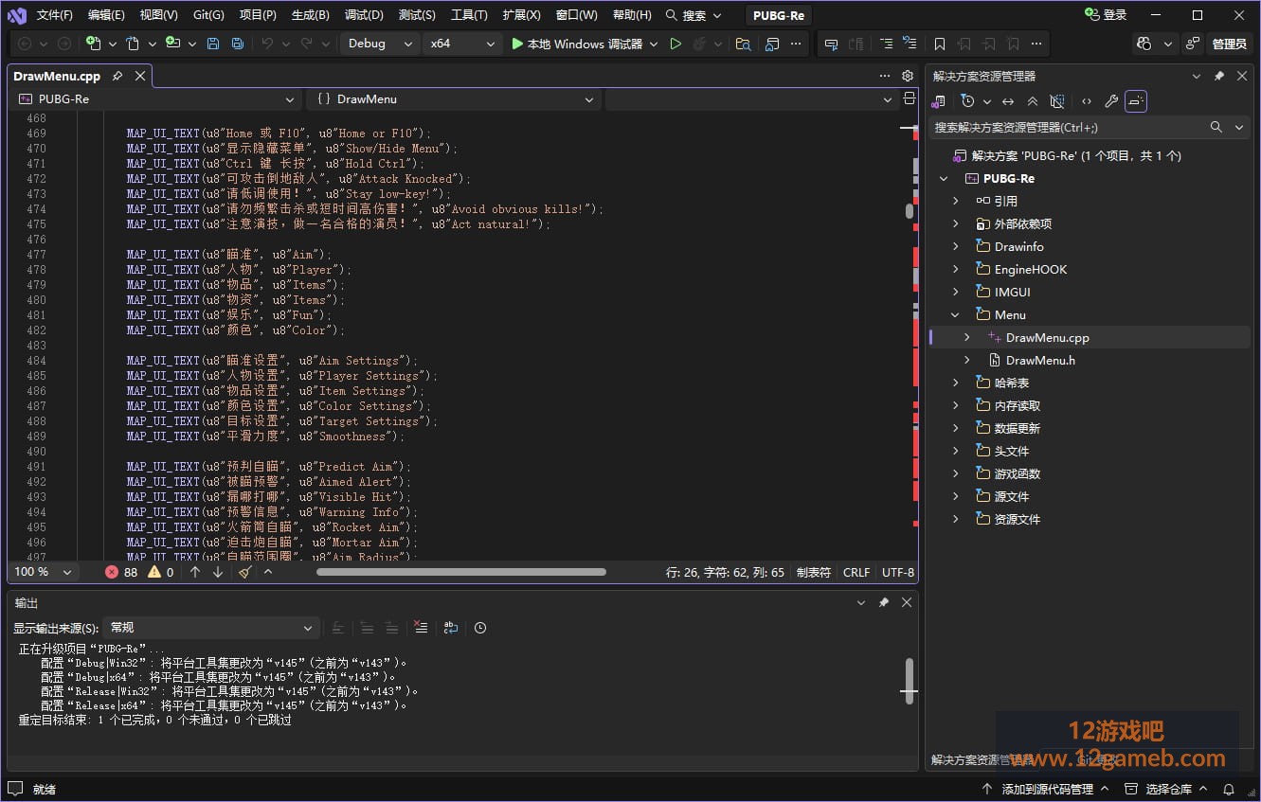
Task: Click the 登录 sign-in button
Action: pyautogui.click(x=1106, y=15)
